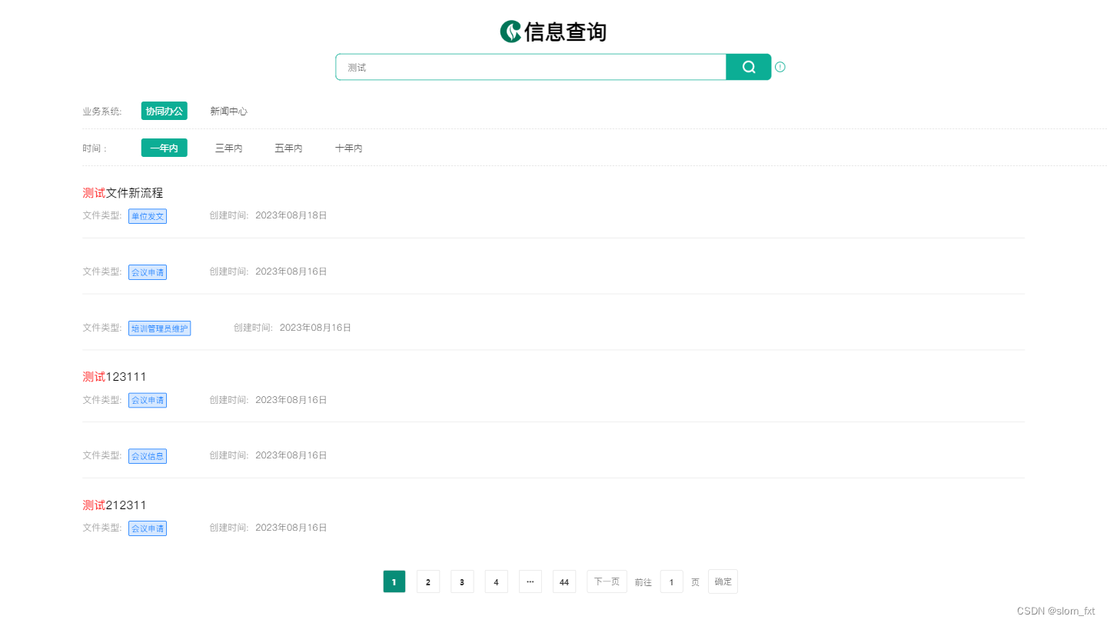Click the 会议申请 tag under 测试123111
1107x623 pixels.
(148, 400)
